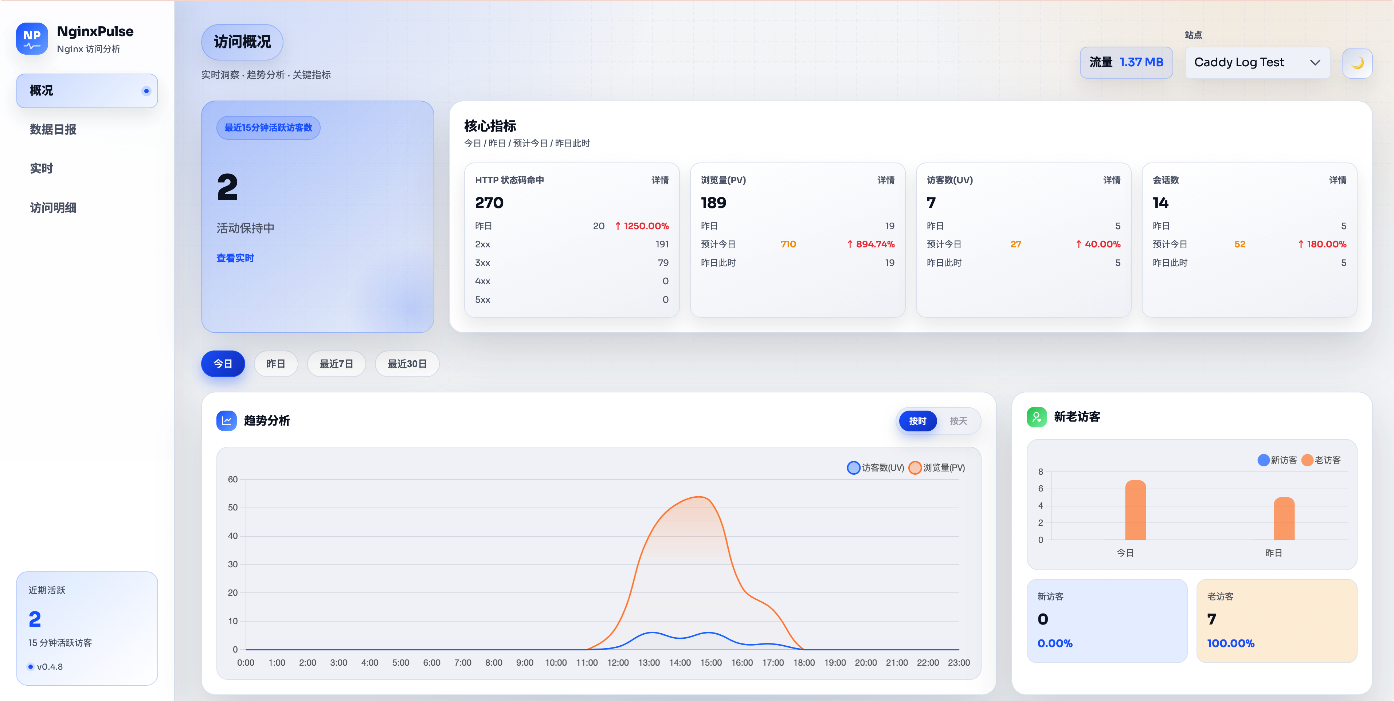This screenshot has height=701, width=1394.
Task: Toggle the 新访客 legend marker in the visitors chart
Action: click(1263, 460)
